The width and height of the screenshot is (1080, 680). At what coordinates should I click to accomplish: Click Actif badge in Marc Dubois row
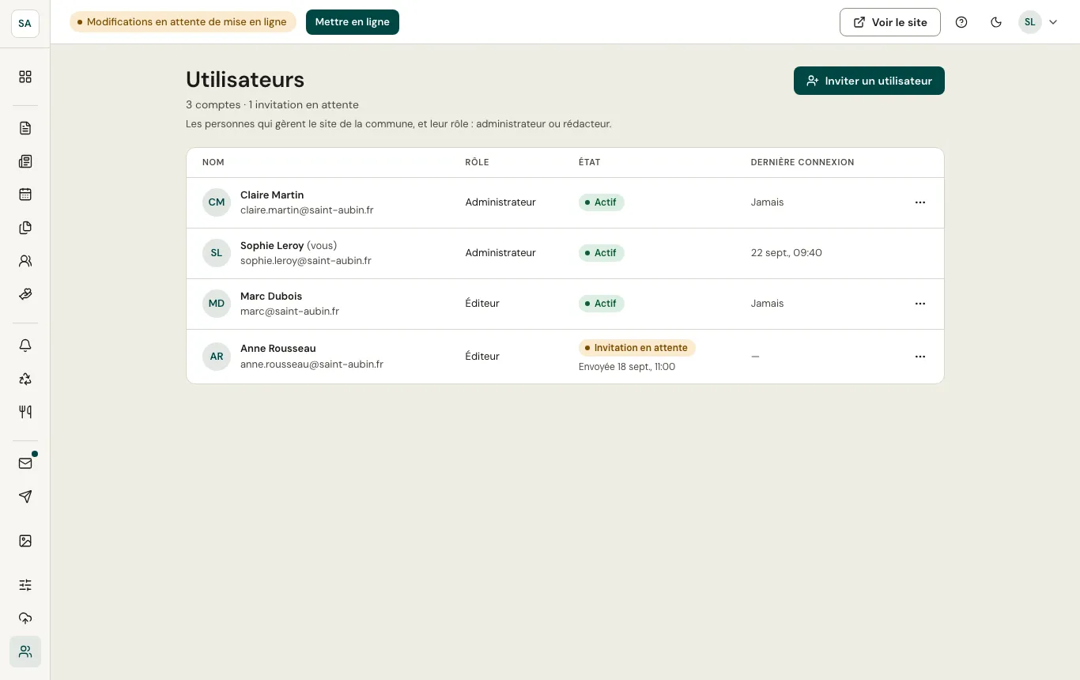(602, 304)
